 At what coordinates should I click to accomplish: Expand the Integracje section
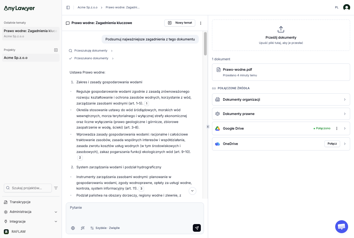pyautogui.click(x=56, y=221)
